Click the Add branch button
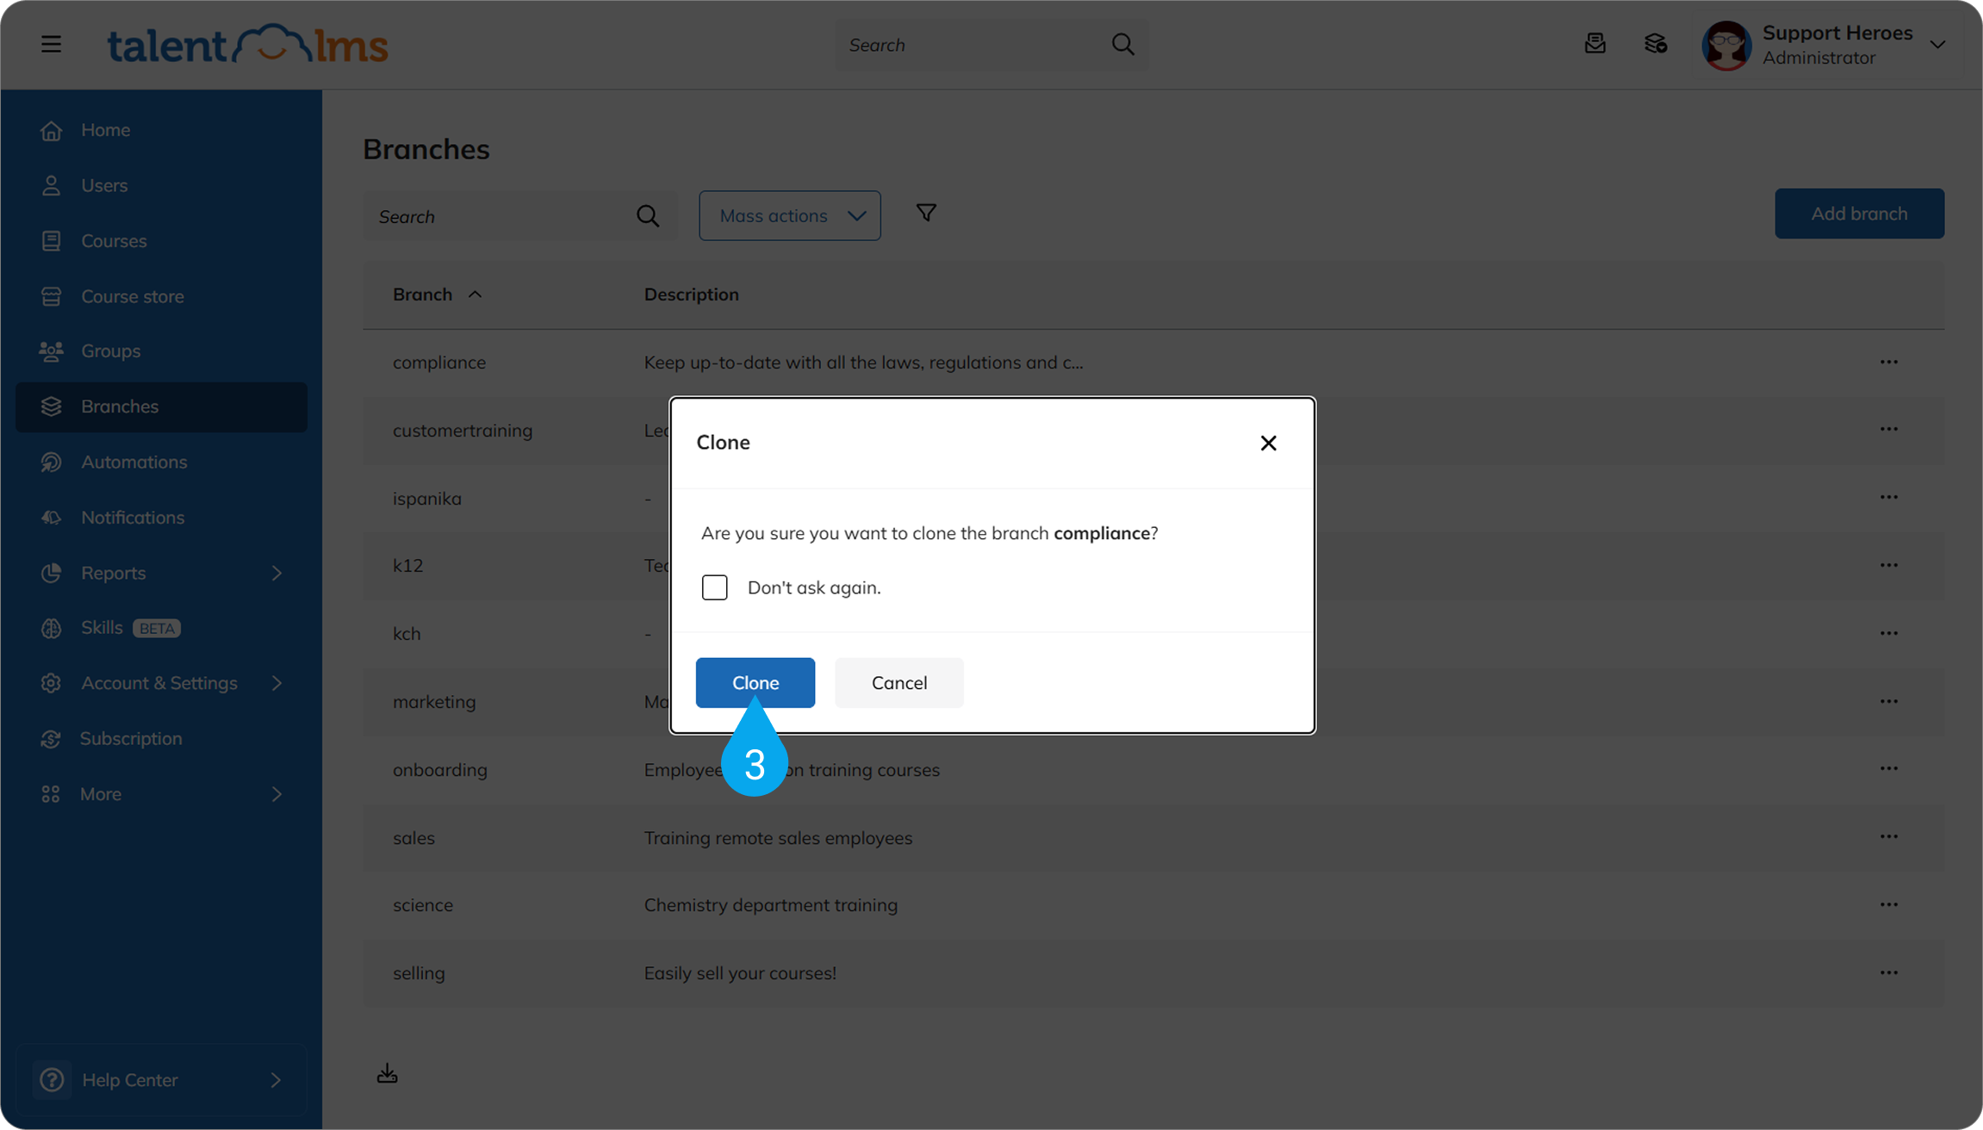The width and height of the screenshot is (1983, 1130). 1859,214
